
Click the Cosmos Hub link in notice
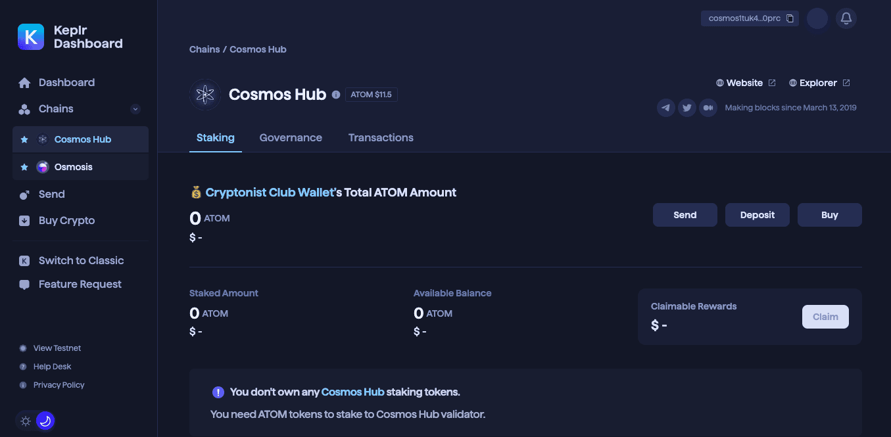tap(352, 392)
